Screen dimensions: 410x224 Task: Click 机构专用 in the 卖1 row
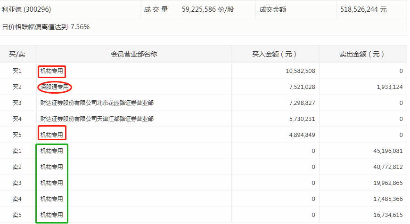pos(52,151)
